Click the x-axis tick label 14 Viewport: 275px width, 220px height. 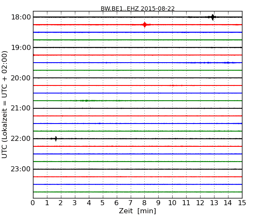pyautogui.click(x=228, y=203)
